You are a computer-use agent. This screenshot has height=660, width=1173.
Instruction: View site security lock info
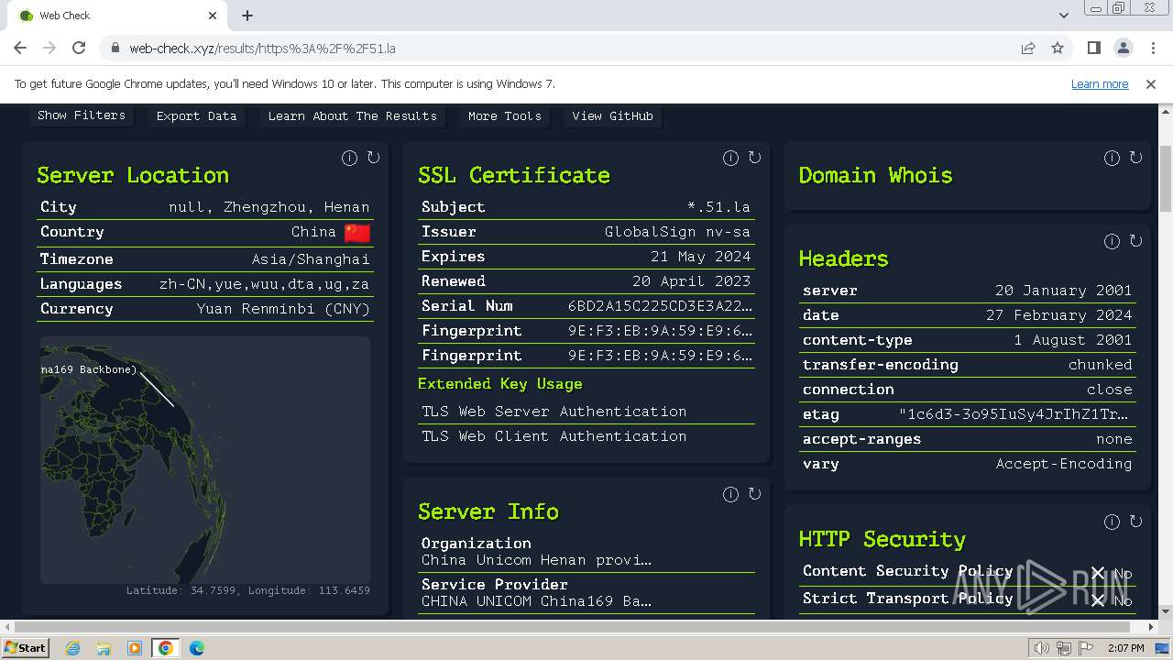115,48
